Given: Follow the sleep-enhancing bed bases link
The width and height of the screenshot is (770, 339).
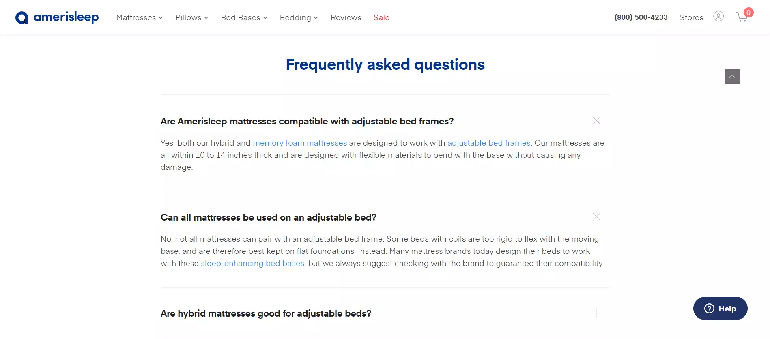Looking at the screenshot, I should [252, 263].
